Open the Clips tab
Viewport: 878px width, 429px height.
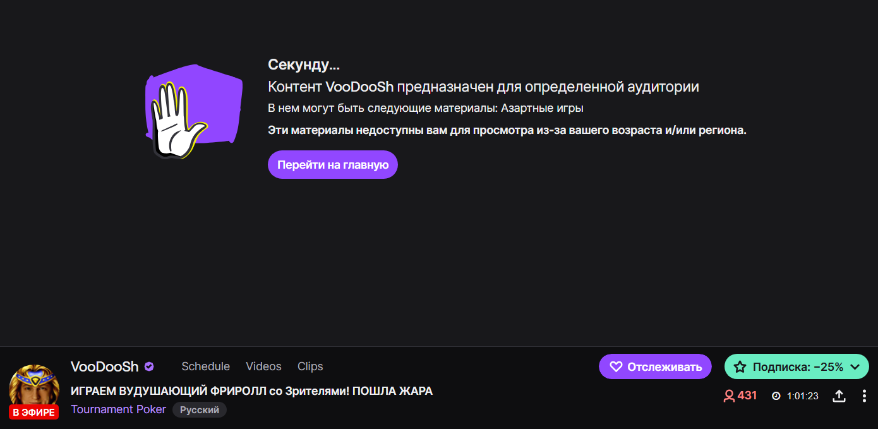tap(310, 366)
